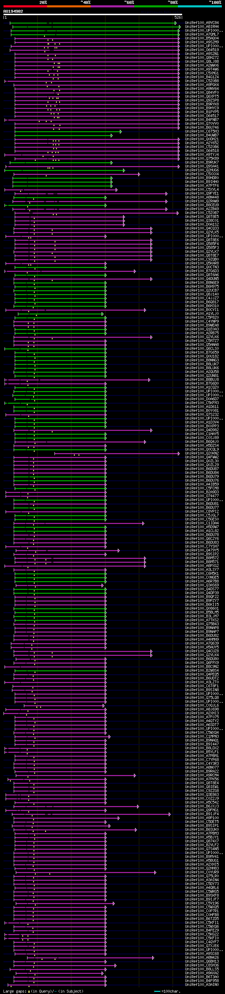Image resolution: width=225 pixels, height=994 pixels.
Task: Select hit UniRef100_Q75LR0
Action: [x=202, y=876]
